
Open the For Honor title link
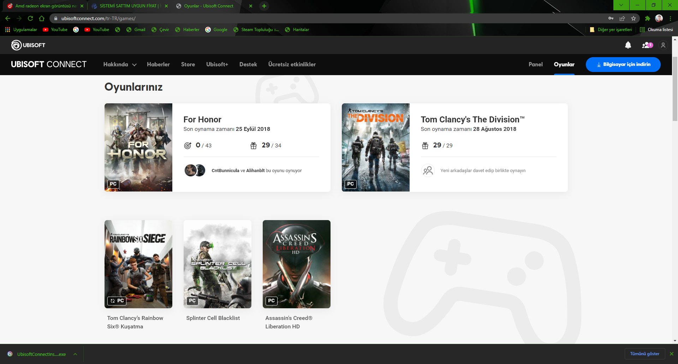(x=202, y=120)
